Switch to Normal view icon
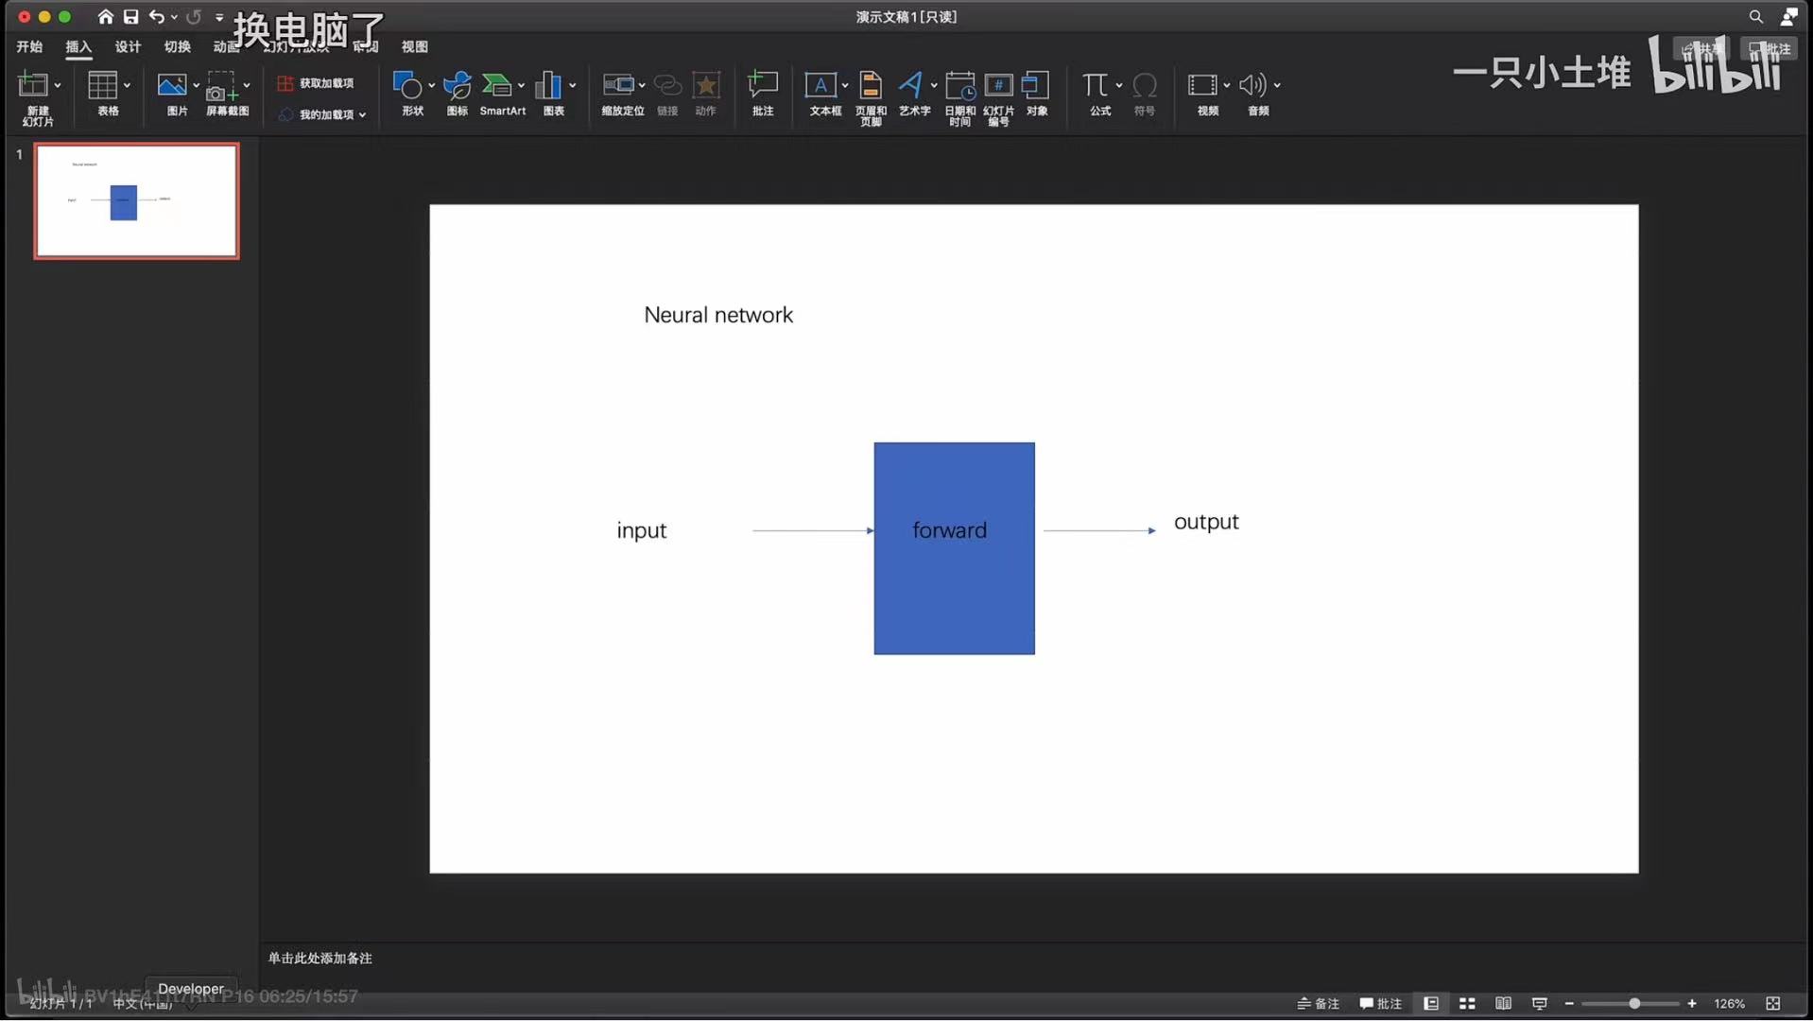The height and width of the screenshot is (1021, 1813). point(1431,1003)
